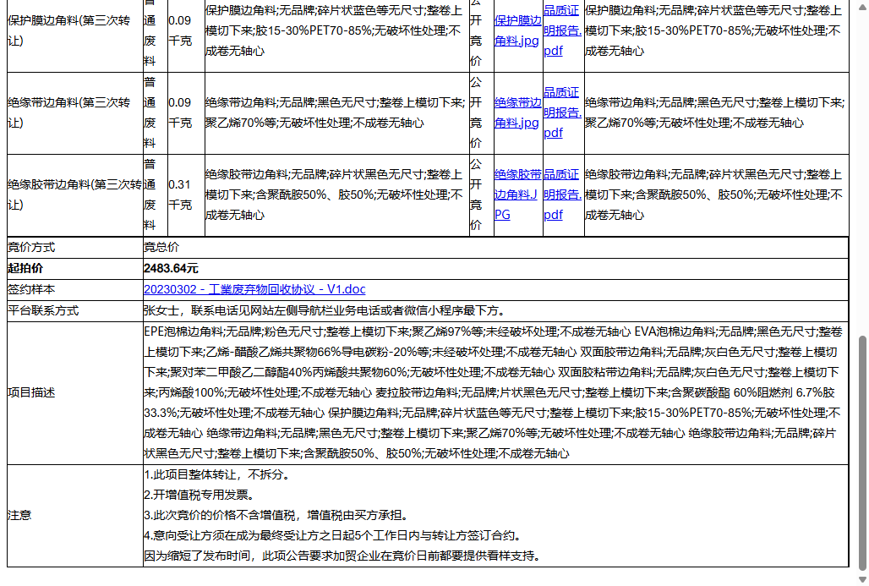Click 普通废料 cell in 绝缘胶带边角料 row
This screenshot has width=869, height=586.
coord(156,194)
